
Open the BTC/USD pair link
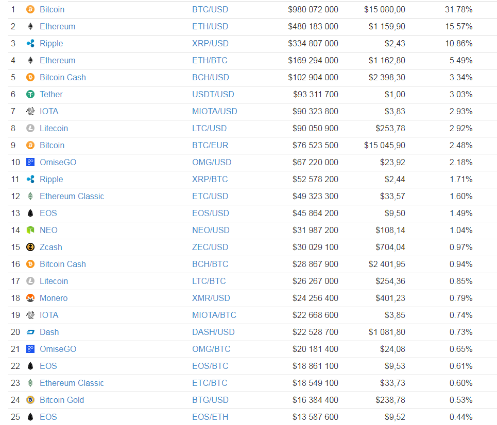210,9
